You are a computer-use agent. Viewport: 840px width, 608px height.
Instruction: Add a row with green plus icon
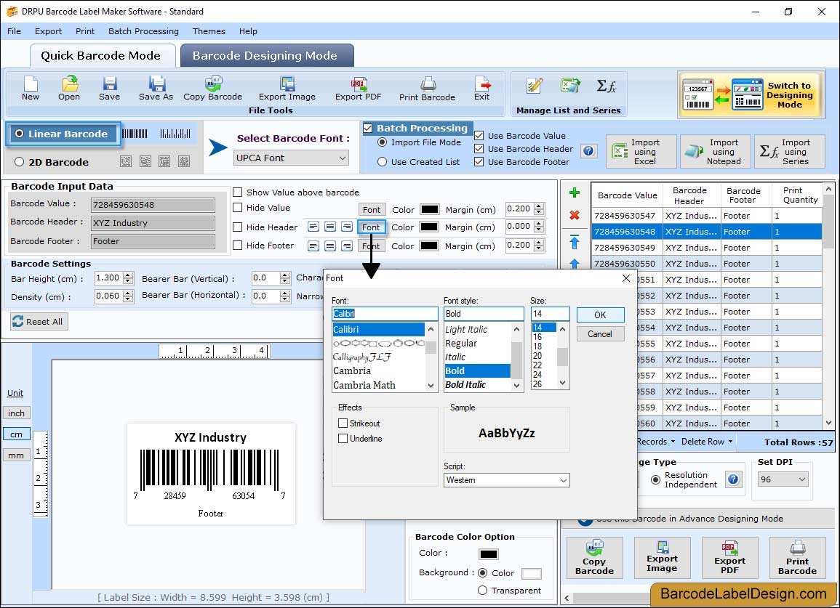tap(575, 192)
